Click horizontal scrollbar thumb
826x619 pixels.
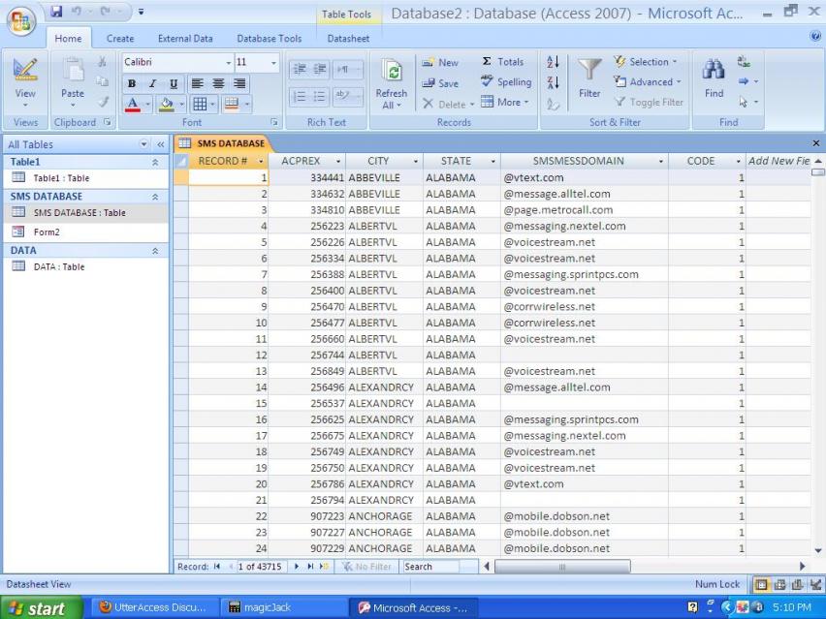(x=562, y=567)
